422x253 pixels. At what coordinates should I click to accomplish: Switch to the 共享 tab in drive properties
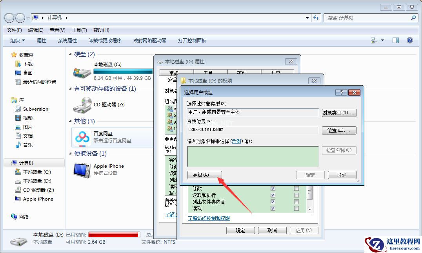(x=276, y=73)
